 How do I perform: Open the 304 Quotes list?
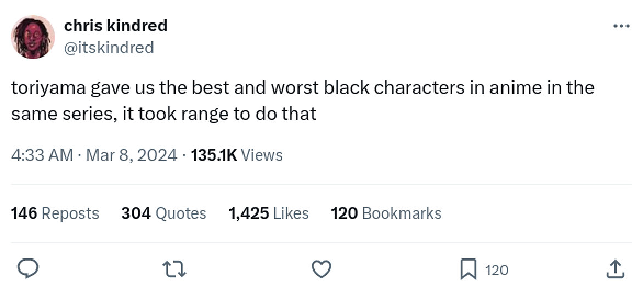click(x=163, y=213)
